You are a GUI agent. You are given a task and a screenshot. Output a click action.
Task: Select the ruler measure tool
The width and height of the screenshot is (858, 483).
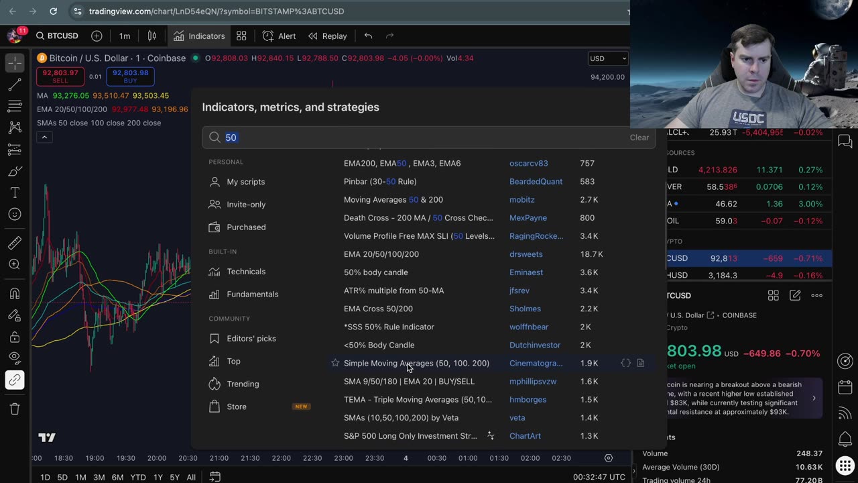(x=15, y=243)
